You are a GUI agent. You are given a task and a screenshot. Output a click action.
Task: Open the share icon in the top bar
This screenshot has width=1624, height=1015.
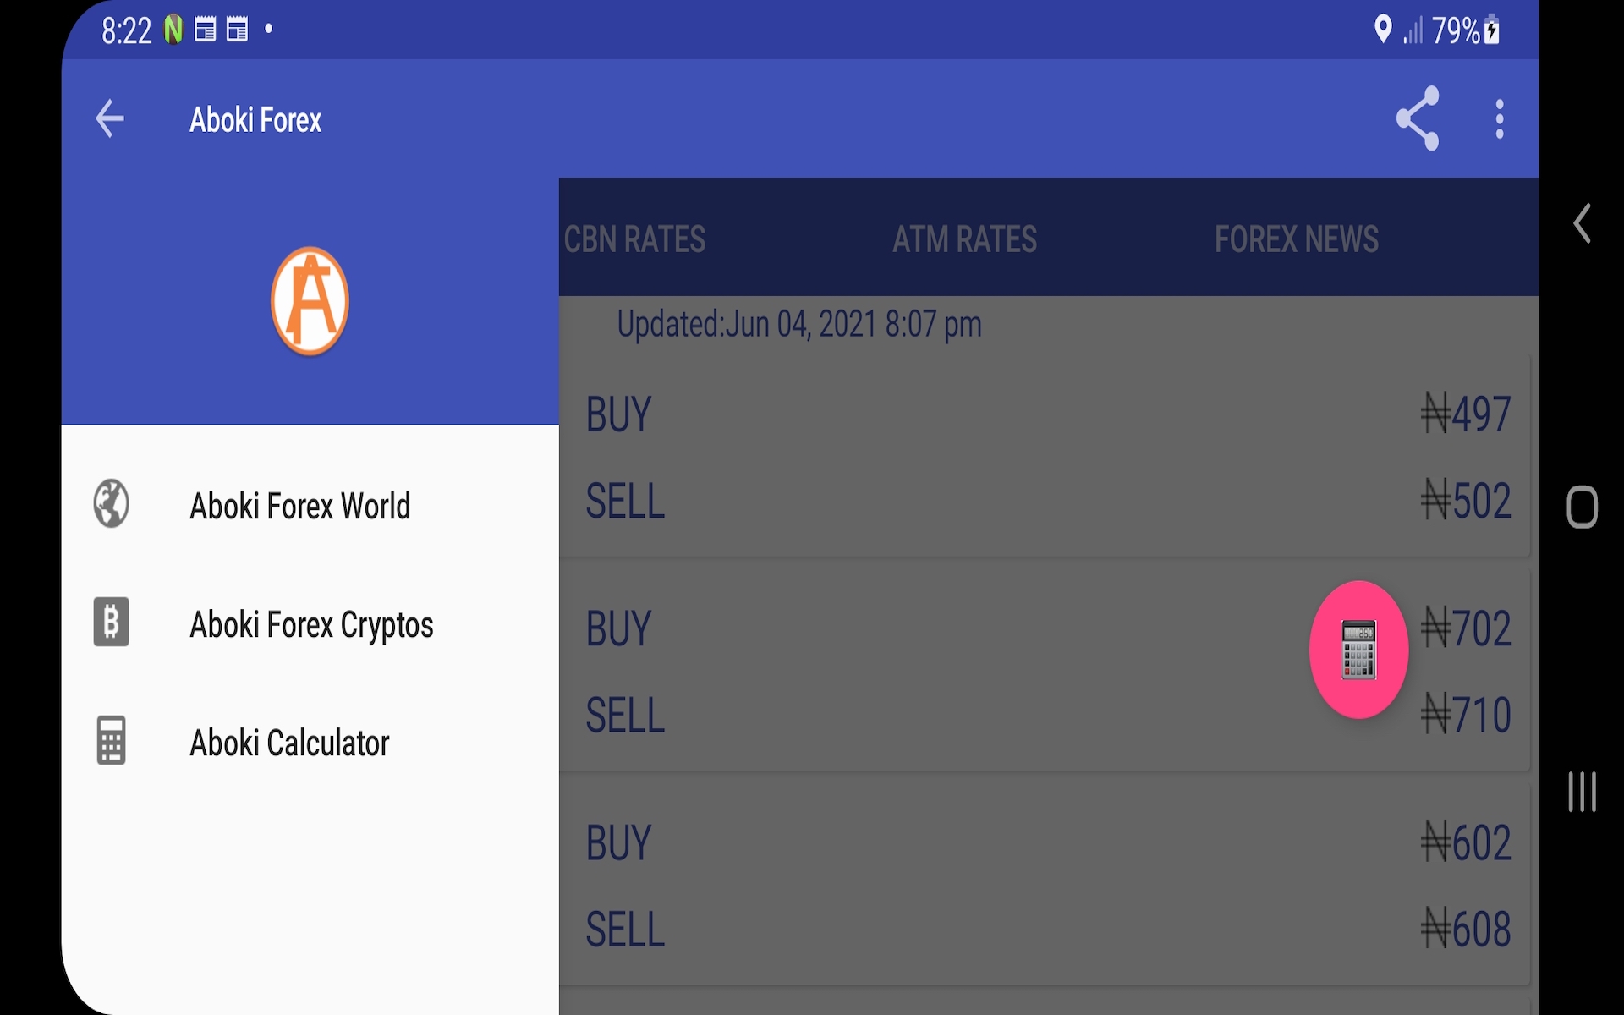(1419, 119)
